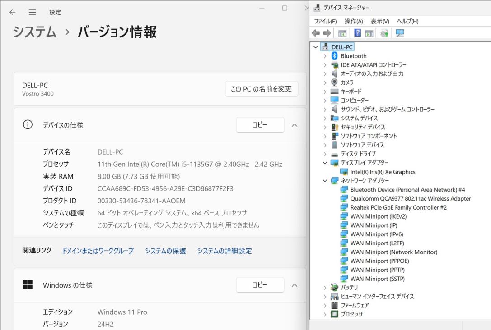Click the コピー button for デバイスの仕様
Screen dimensions: 491x330
[260, 125]
